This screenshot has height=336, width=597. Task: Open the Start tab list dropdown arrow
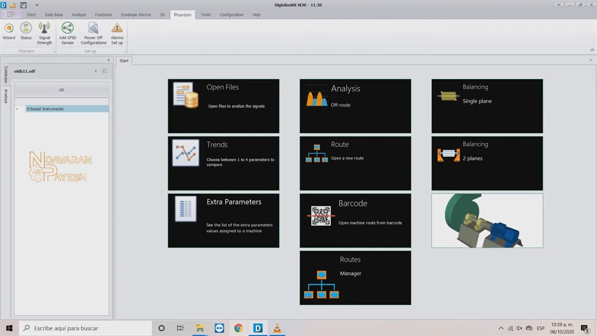(x=591, y=60)
